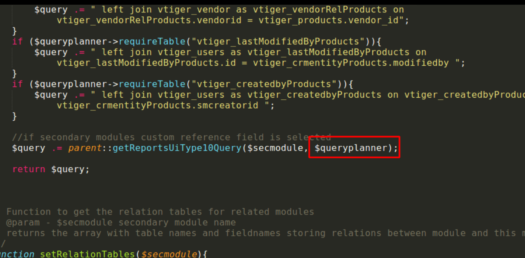Click 'vtiger_crmentityProducts.smcreatorid' text
Viewport: 525px width, 258px height.
click(x=157, y=105)
